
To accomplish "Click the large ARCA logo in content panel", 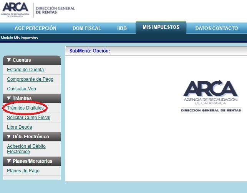I will click(211, 96).
